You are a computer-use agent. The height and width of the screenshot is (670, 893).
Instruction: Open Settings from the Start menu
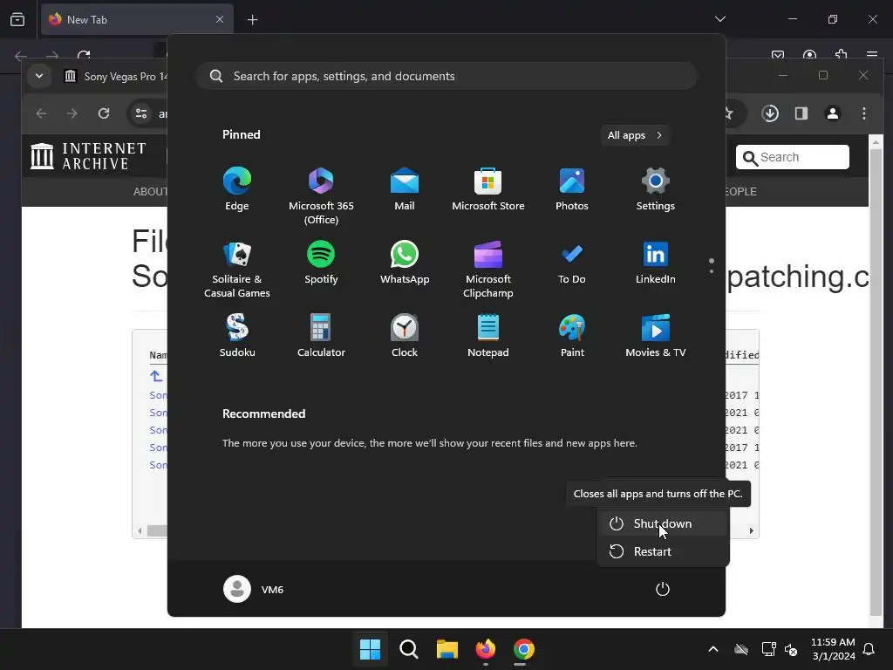click(x=656, y=189)
